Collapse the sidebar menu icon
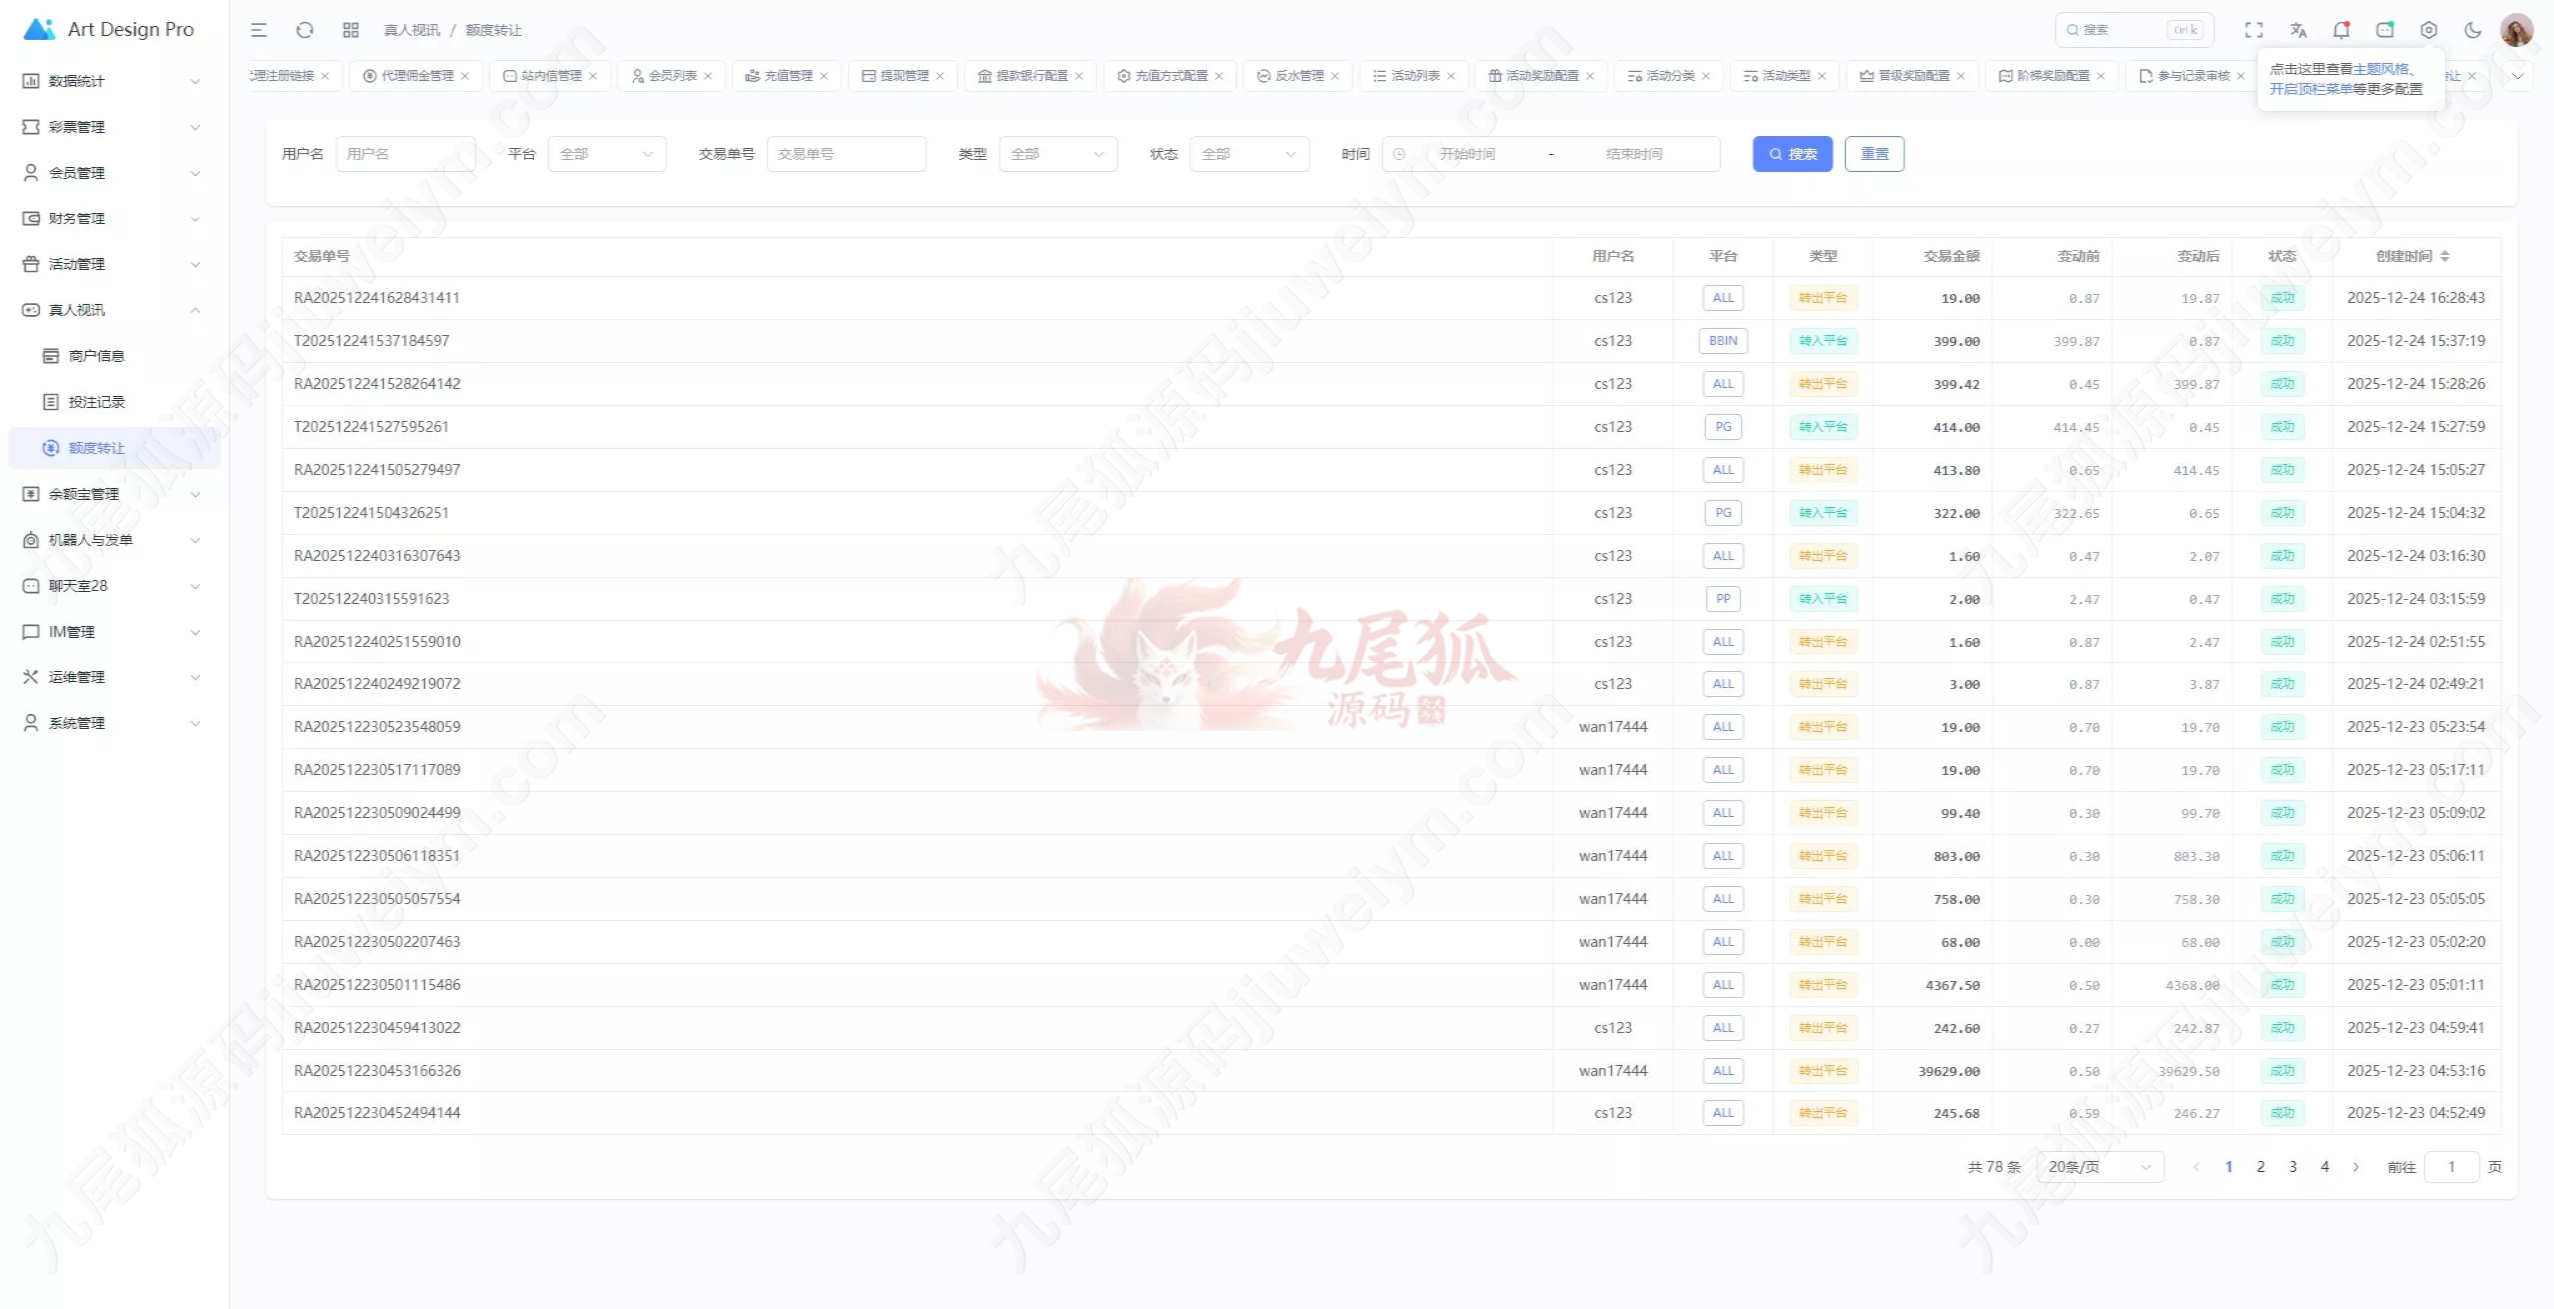2554x1309 pixels. pyautogui.click(x=259, y=30)
